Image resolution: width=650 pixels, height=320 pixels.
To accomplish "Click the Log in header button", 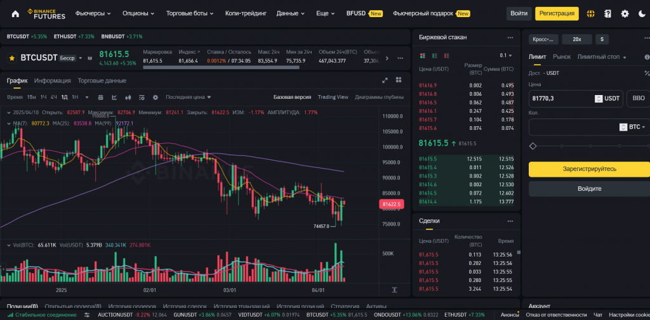I will [519, 14].
